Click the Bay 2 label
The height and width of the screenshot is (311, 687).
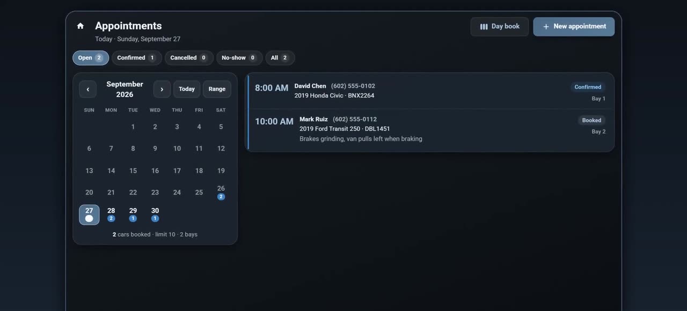coord(598,132)
